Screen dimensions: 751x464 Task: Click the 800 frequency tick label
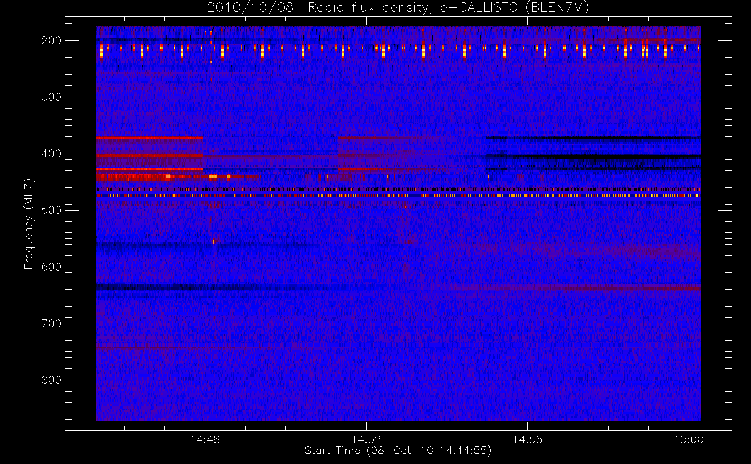[52, 380]
